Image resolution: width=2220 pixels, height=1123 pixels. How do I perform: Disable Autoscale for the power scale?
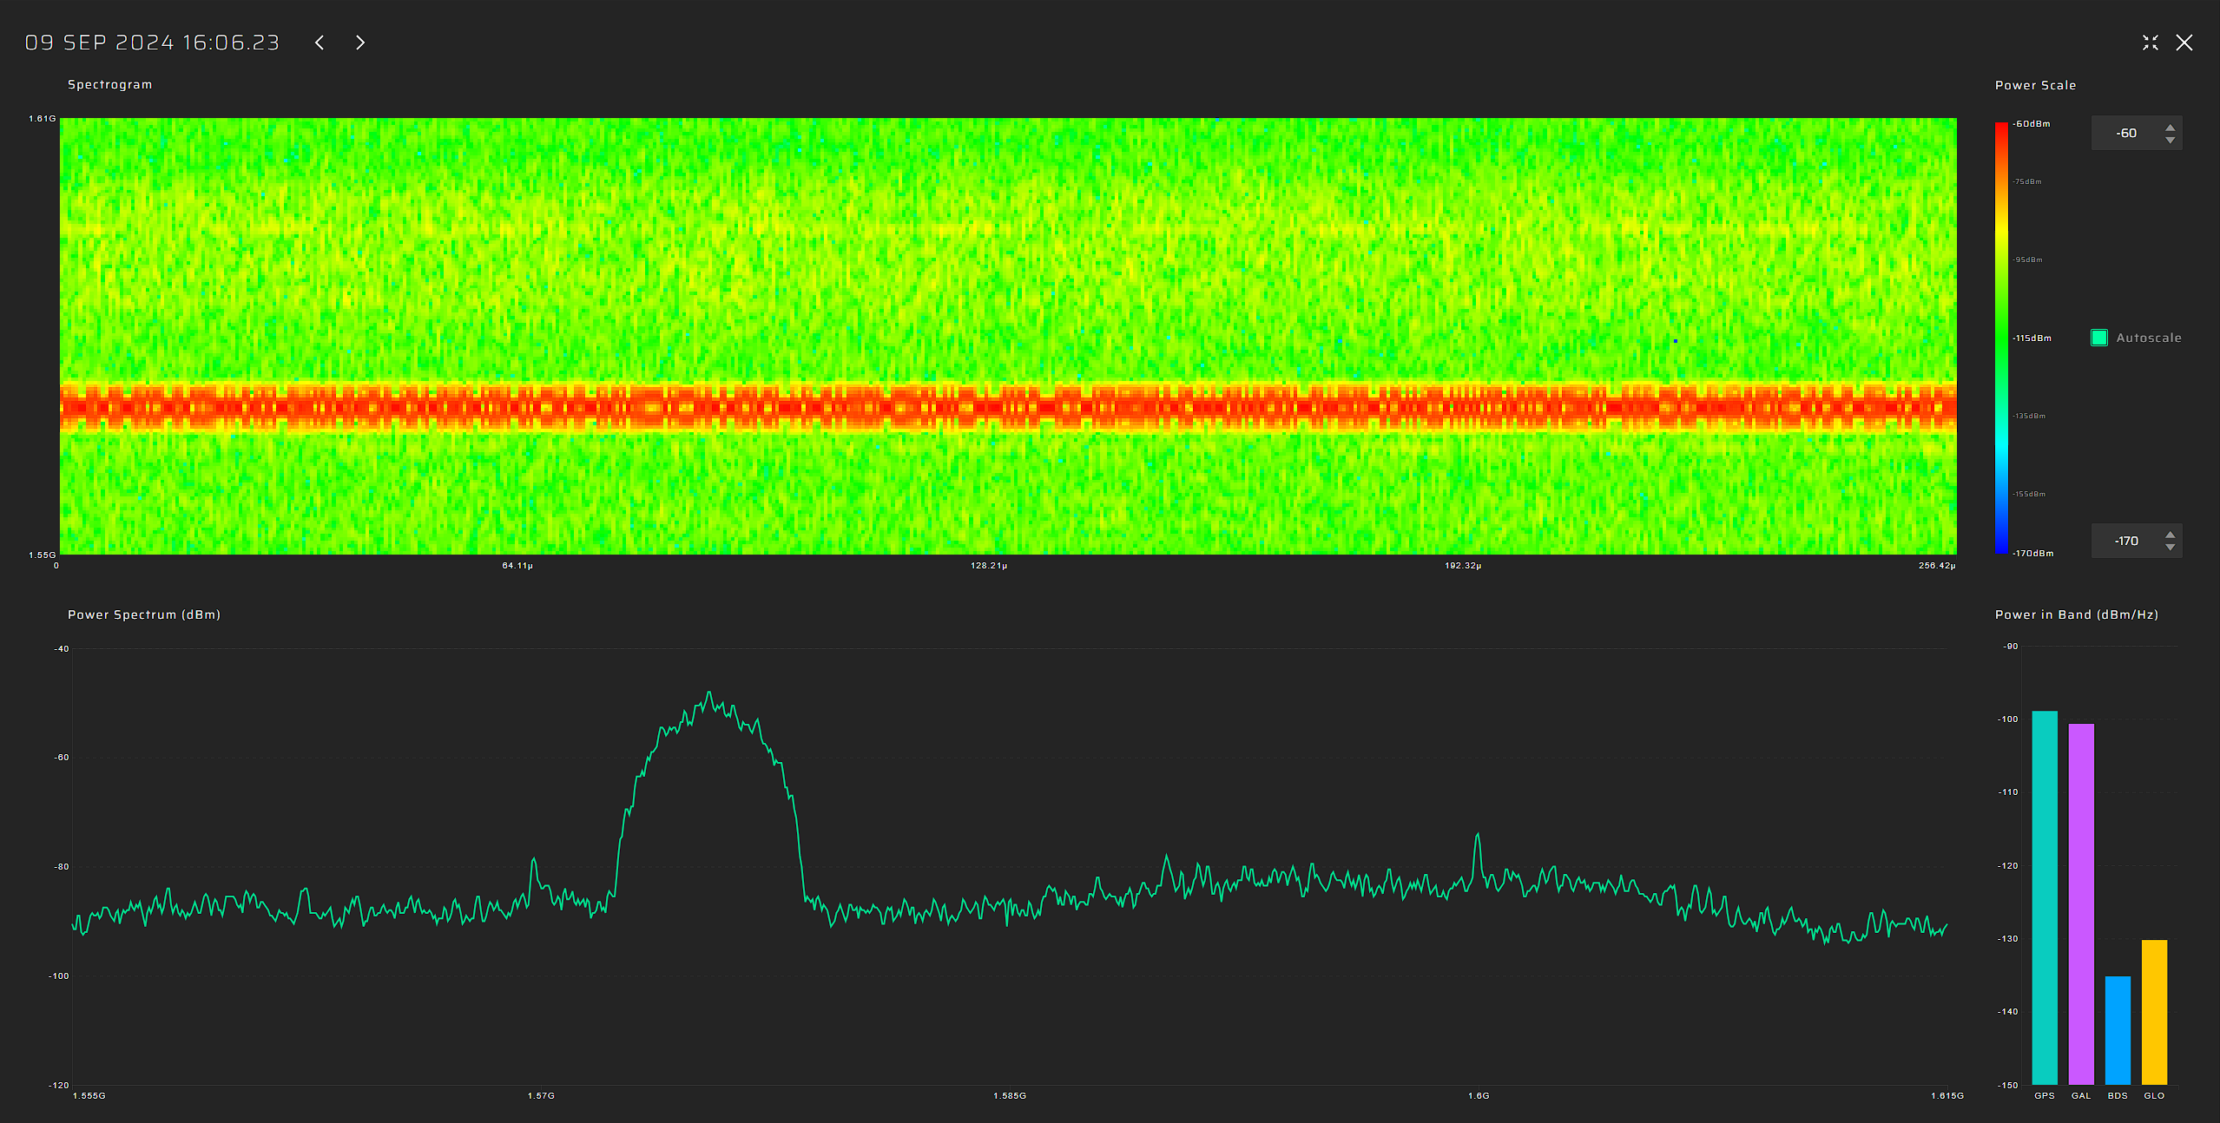(2099, 337)
